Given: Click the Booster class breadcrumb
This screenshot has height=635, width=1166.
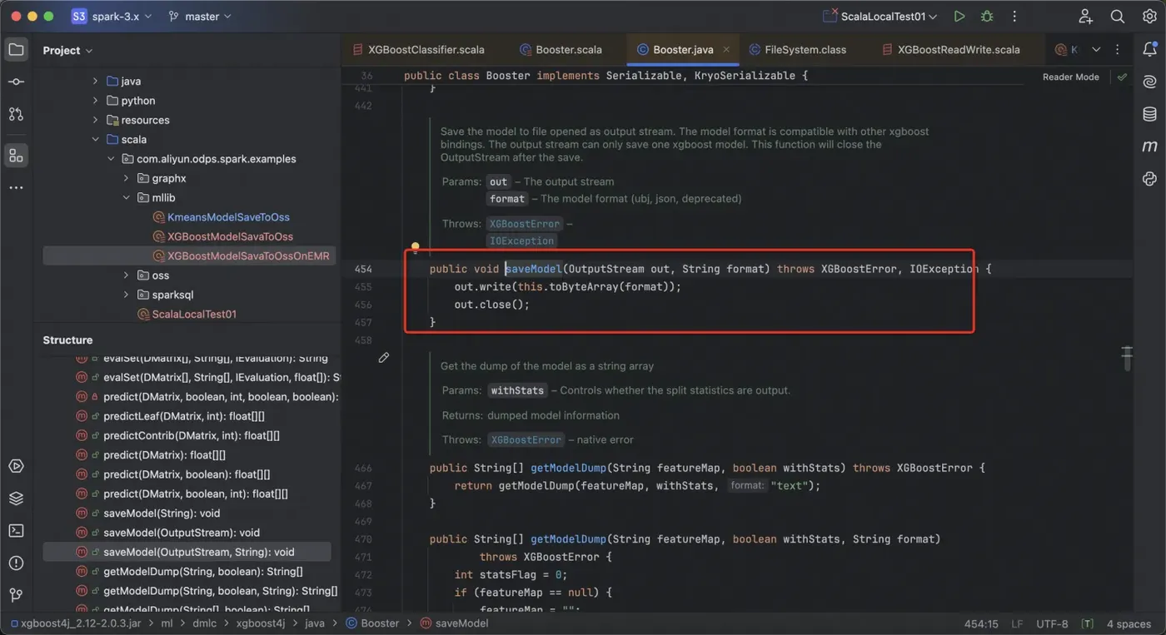Looking at the screenshot, I should pos(372,623).
